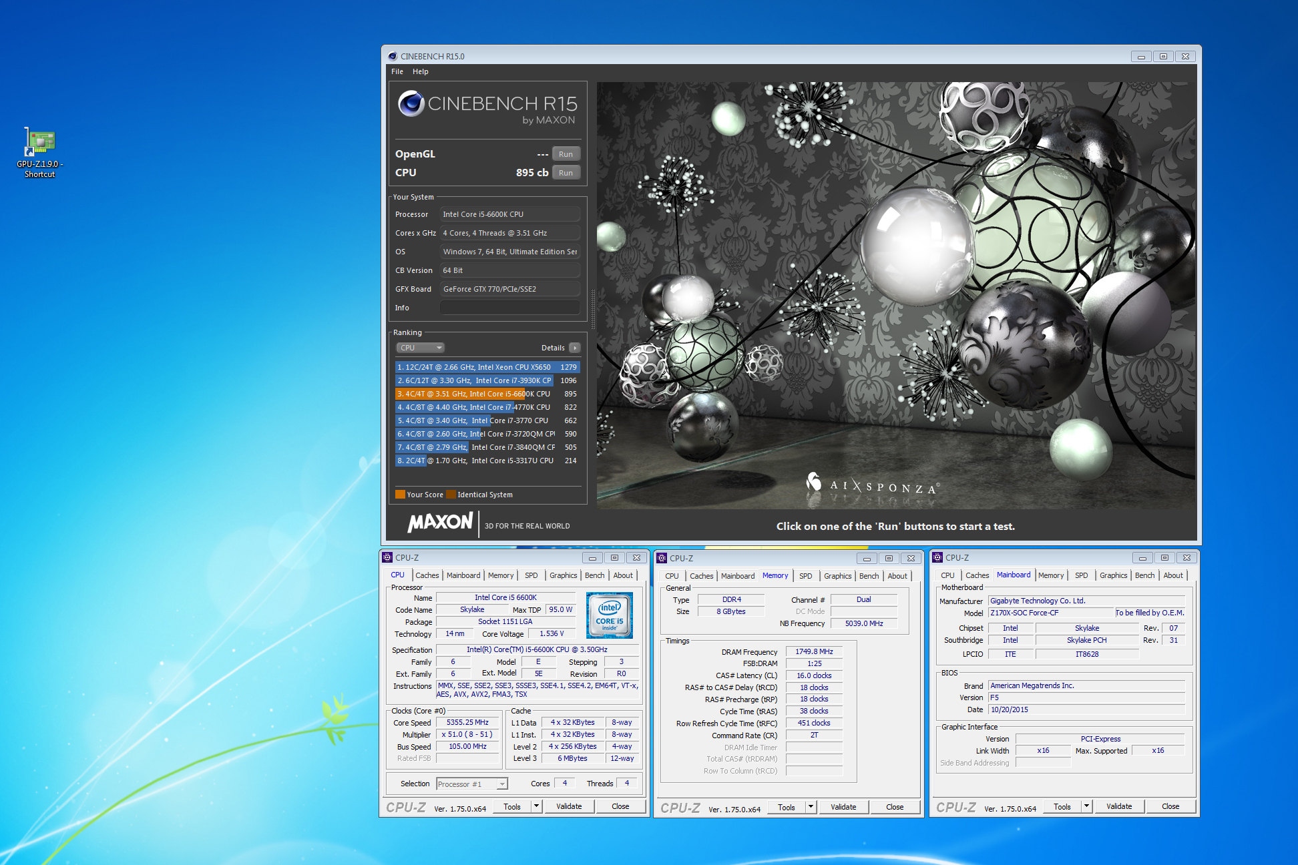This screenshot has width=1298, height=865.
Task: Click Validate in Mainboard tab window of CPU-Z
Action: pos(1119,806)
